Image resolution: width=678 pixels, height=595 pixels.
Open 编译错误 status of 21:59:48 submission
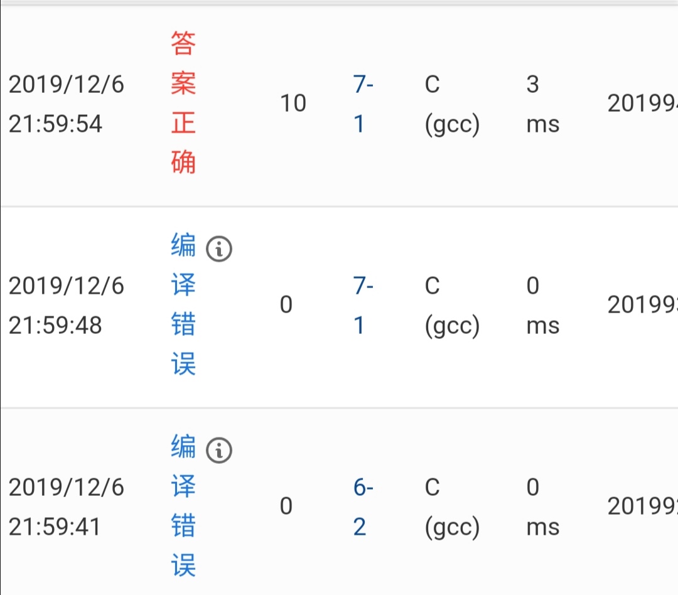(x=183, y=304)
